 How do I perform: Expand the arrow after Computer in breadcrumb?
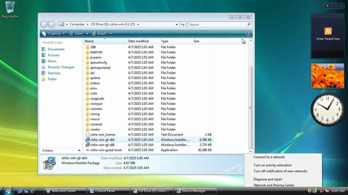point(88,24)
